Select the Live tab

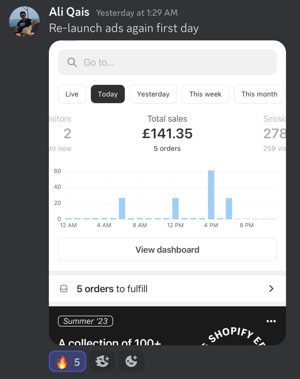(x=72, y=94)
